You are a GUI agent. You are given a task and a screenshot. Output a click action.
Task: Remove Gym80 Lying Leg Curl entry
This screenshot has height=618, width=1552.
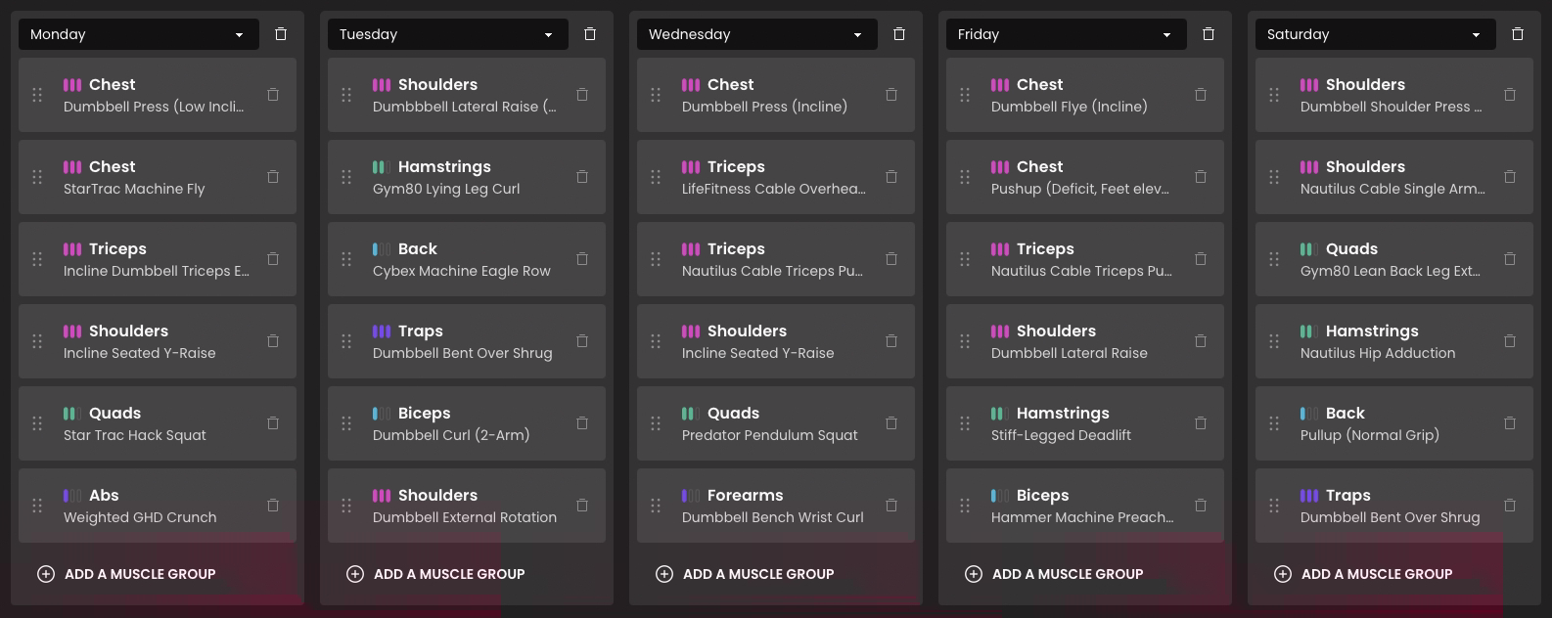click(582, 177)
